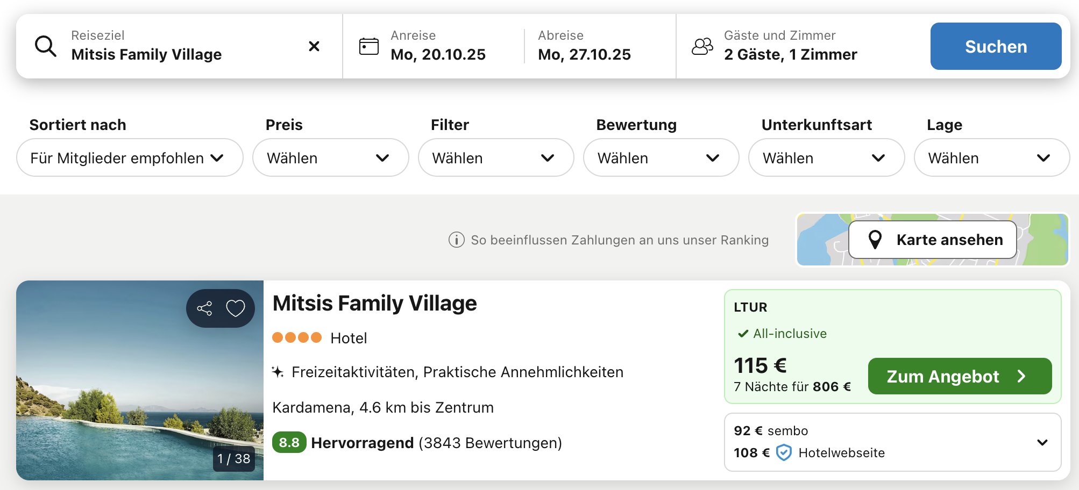
Task: Open the Anreise calendar icon
Action: point(369,46)
